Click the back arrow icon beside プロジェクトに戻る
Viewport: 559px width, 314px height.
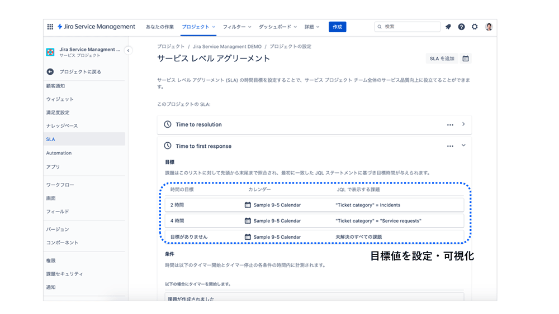click(50, 72)
